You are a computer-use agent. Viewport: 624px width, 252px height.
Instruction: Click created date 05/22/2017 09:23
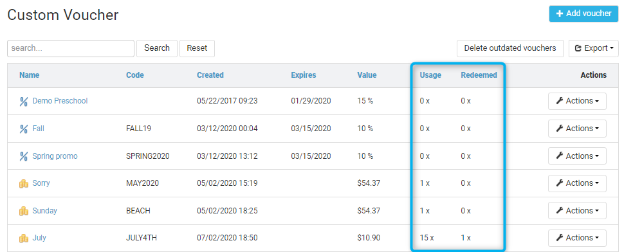[x=227, y=101]
